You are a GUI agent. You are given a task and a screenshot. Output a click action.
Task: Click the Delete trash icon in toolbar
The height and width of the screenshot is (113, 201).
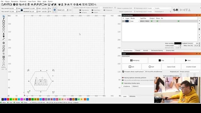click(29, 4)
